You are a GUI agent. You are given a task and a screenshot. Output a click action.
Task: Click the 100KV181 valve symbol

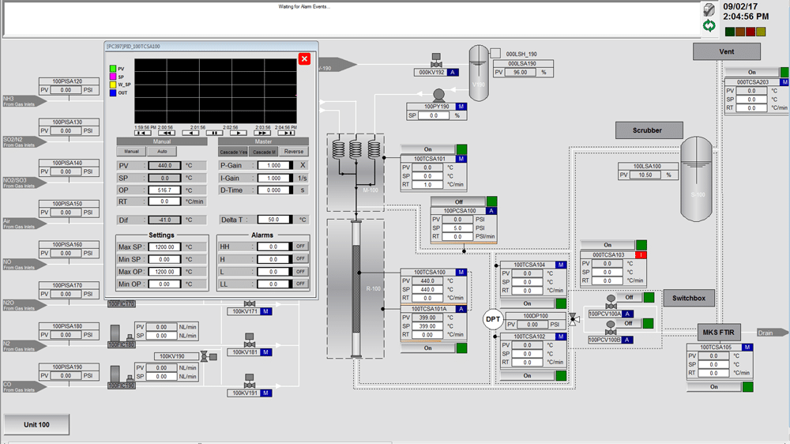pyautogui.click(x=250, y=341)
